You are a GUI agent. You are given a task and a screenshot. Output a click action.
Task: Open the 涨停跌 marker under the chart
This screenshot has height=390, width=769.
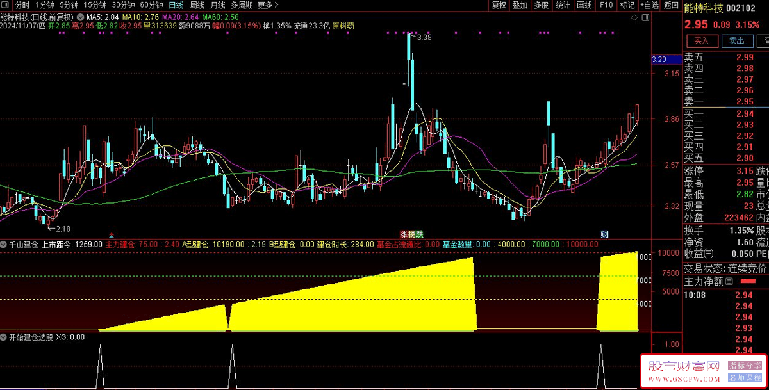(411, 234)
